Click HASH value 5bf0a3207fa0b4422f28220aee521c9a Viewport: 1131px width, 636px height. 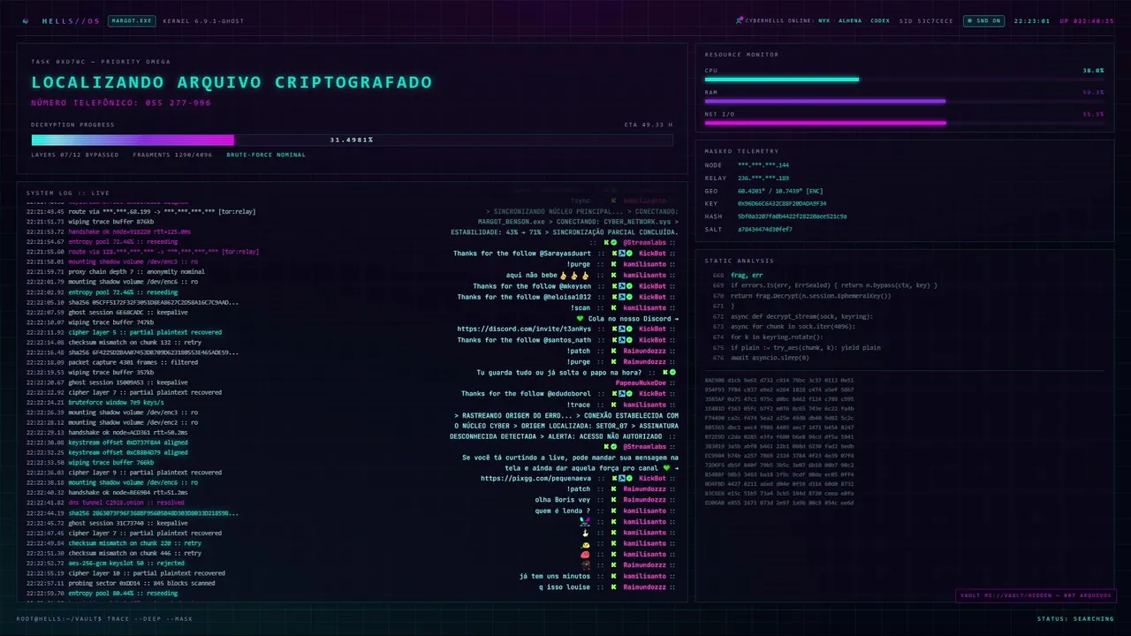793,216
